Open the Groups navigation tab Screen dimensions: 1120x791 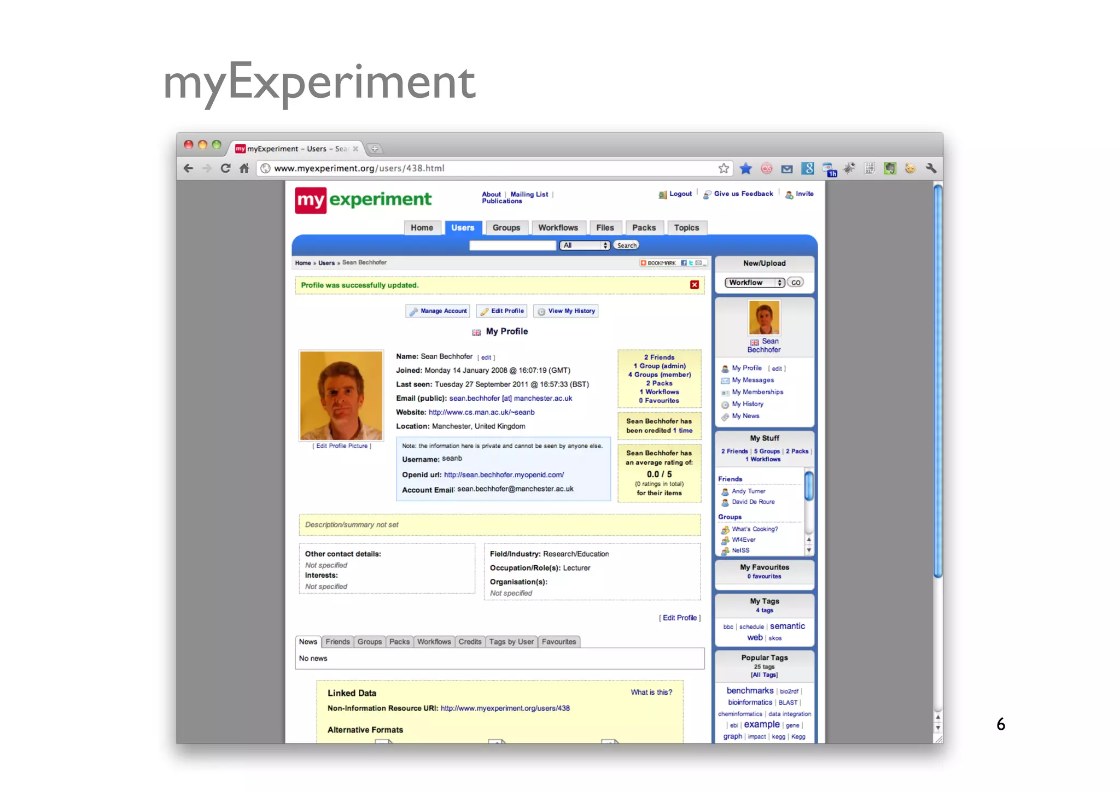pos(506,228)
